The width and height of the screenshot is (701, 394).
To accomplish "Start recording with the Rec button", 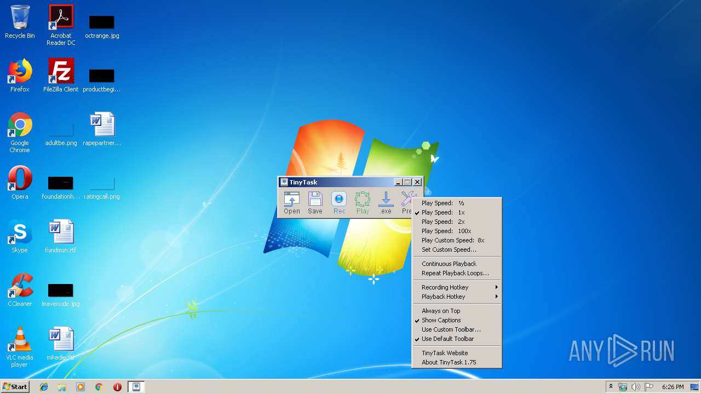I will click(x=339, y=203).
